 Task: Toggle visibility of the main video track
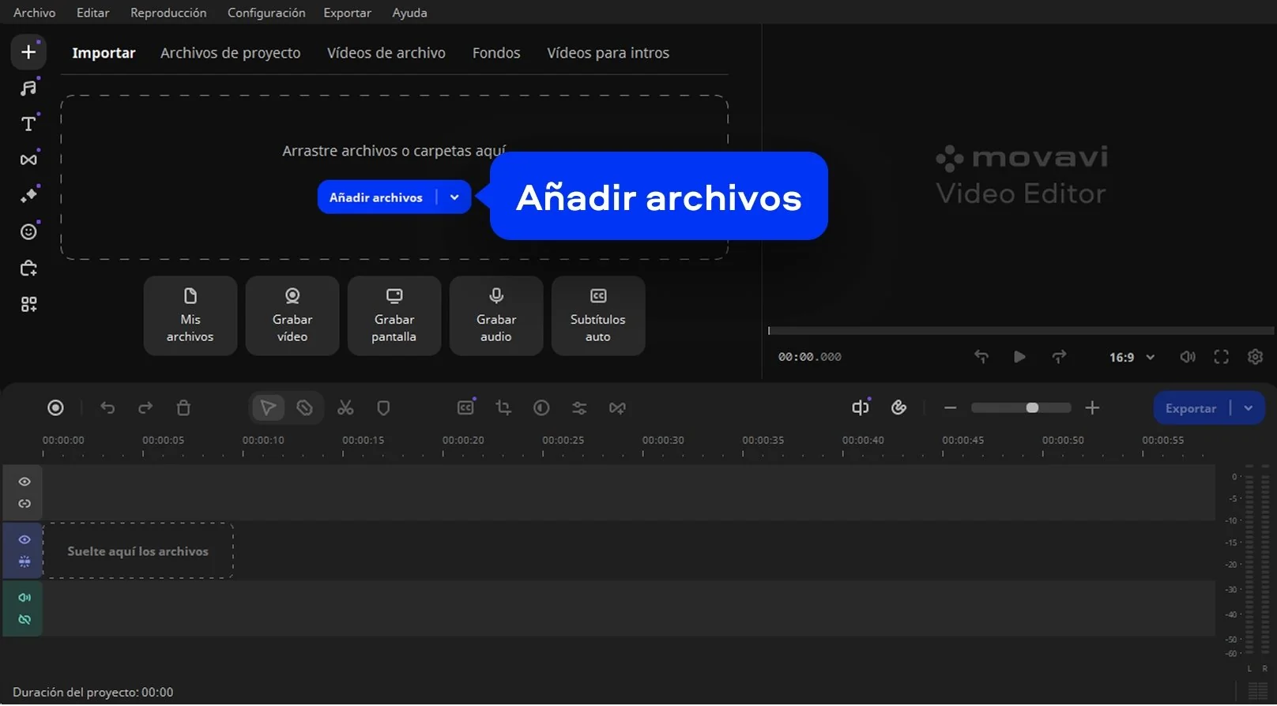[x=24, y=540]
